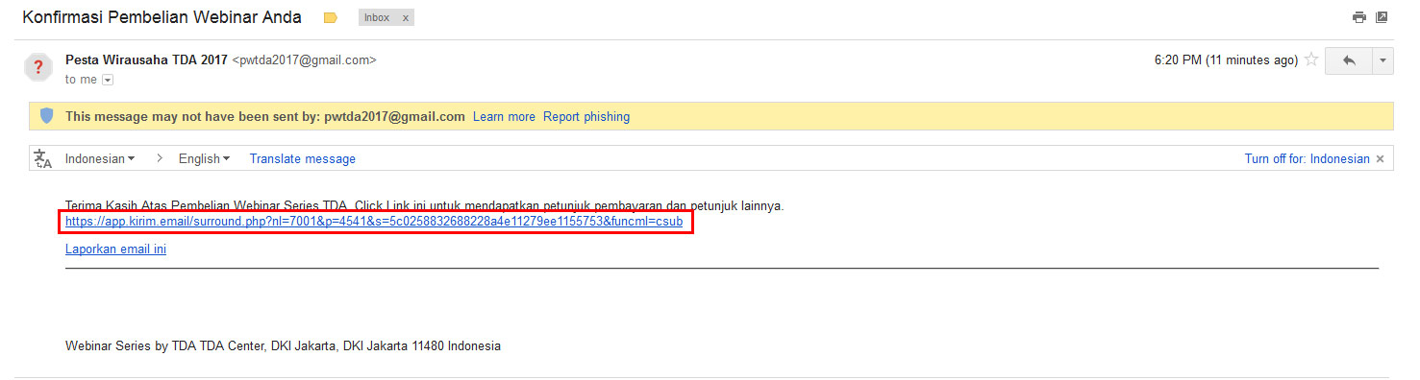Open the more actions dropdown next to Reply

click(1383, 59)
